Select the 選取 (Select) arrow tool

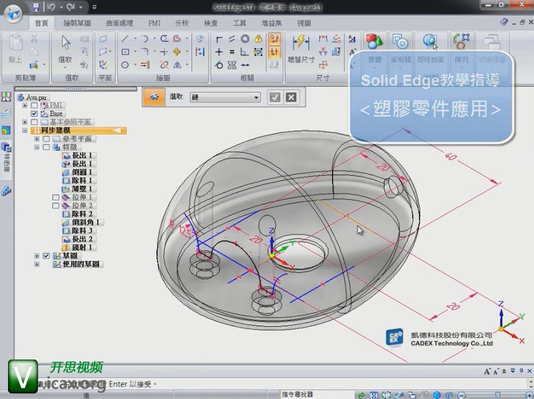point(66,49)
